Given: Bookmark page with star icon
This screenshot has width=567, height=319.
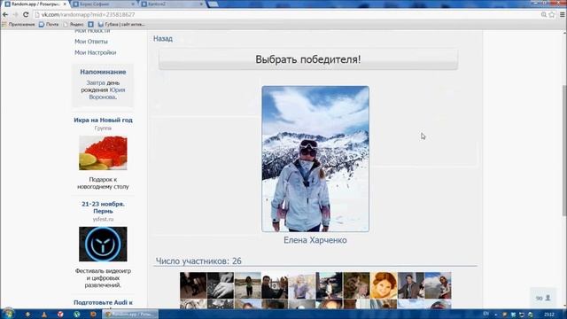Looking at the screenshot, I should [552, 14].
